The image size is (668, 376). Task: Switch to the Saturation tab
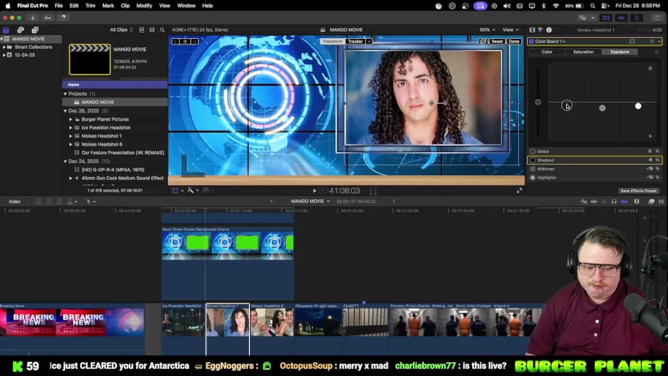[x=583, y=52]
